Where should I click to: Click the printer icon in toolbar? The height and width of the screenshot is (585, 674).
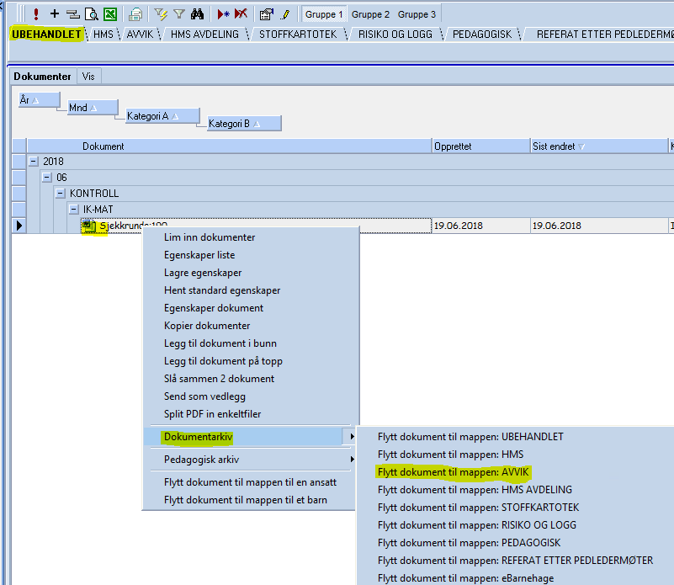(x=135, y=14)
